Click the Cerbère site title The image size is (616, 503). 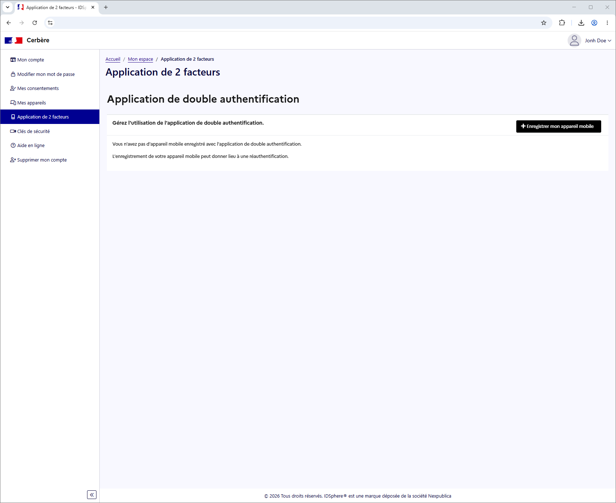tap(38, 40)
